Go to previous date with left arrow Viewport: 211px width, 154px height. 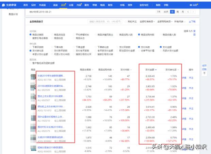tap(188, 12)
